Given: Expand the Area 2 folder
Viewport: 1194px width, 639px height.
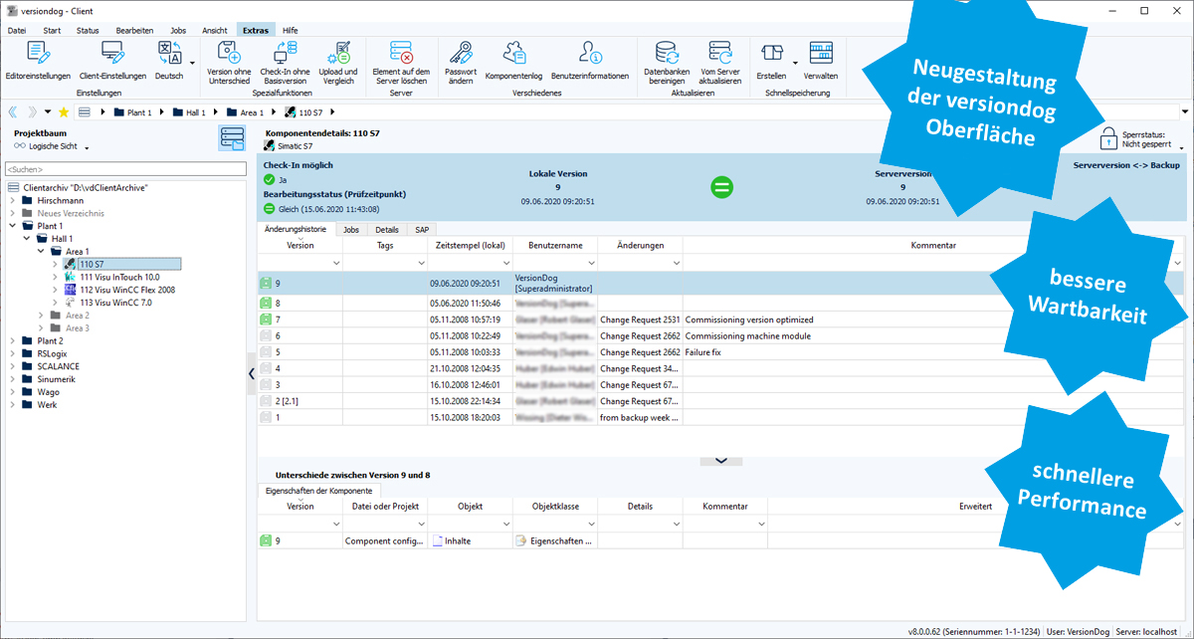Looking at the screenshot, I should pyautogui.click(x=41, y=316).
